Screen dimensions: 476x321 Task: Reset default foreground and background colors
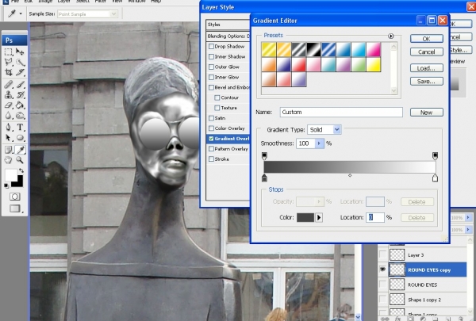6,185
